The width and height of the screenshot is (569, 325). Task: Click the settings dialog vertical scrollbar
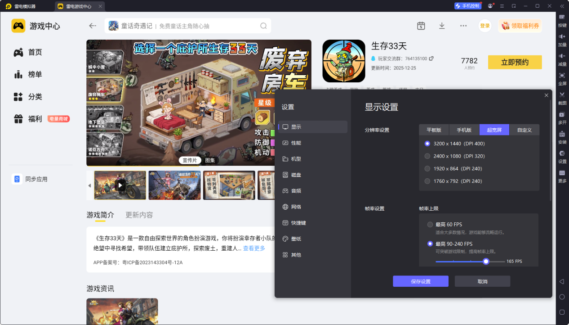click(551, 151)
